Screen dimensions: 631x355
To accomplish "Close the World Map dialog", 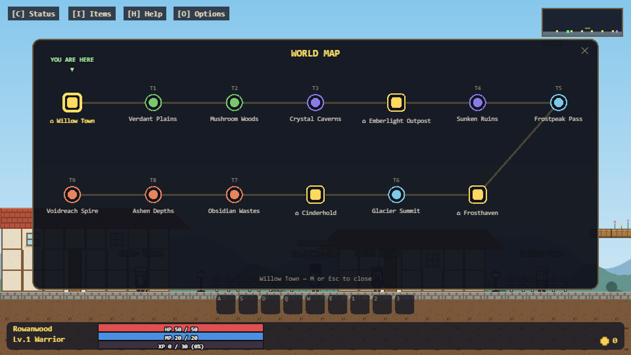I will pyautogui.click(x=585, y=51).
